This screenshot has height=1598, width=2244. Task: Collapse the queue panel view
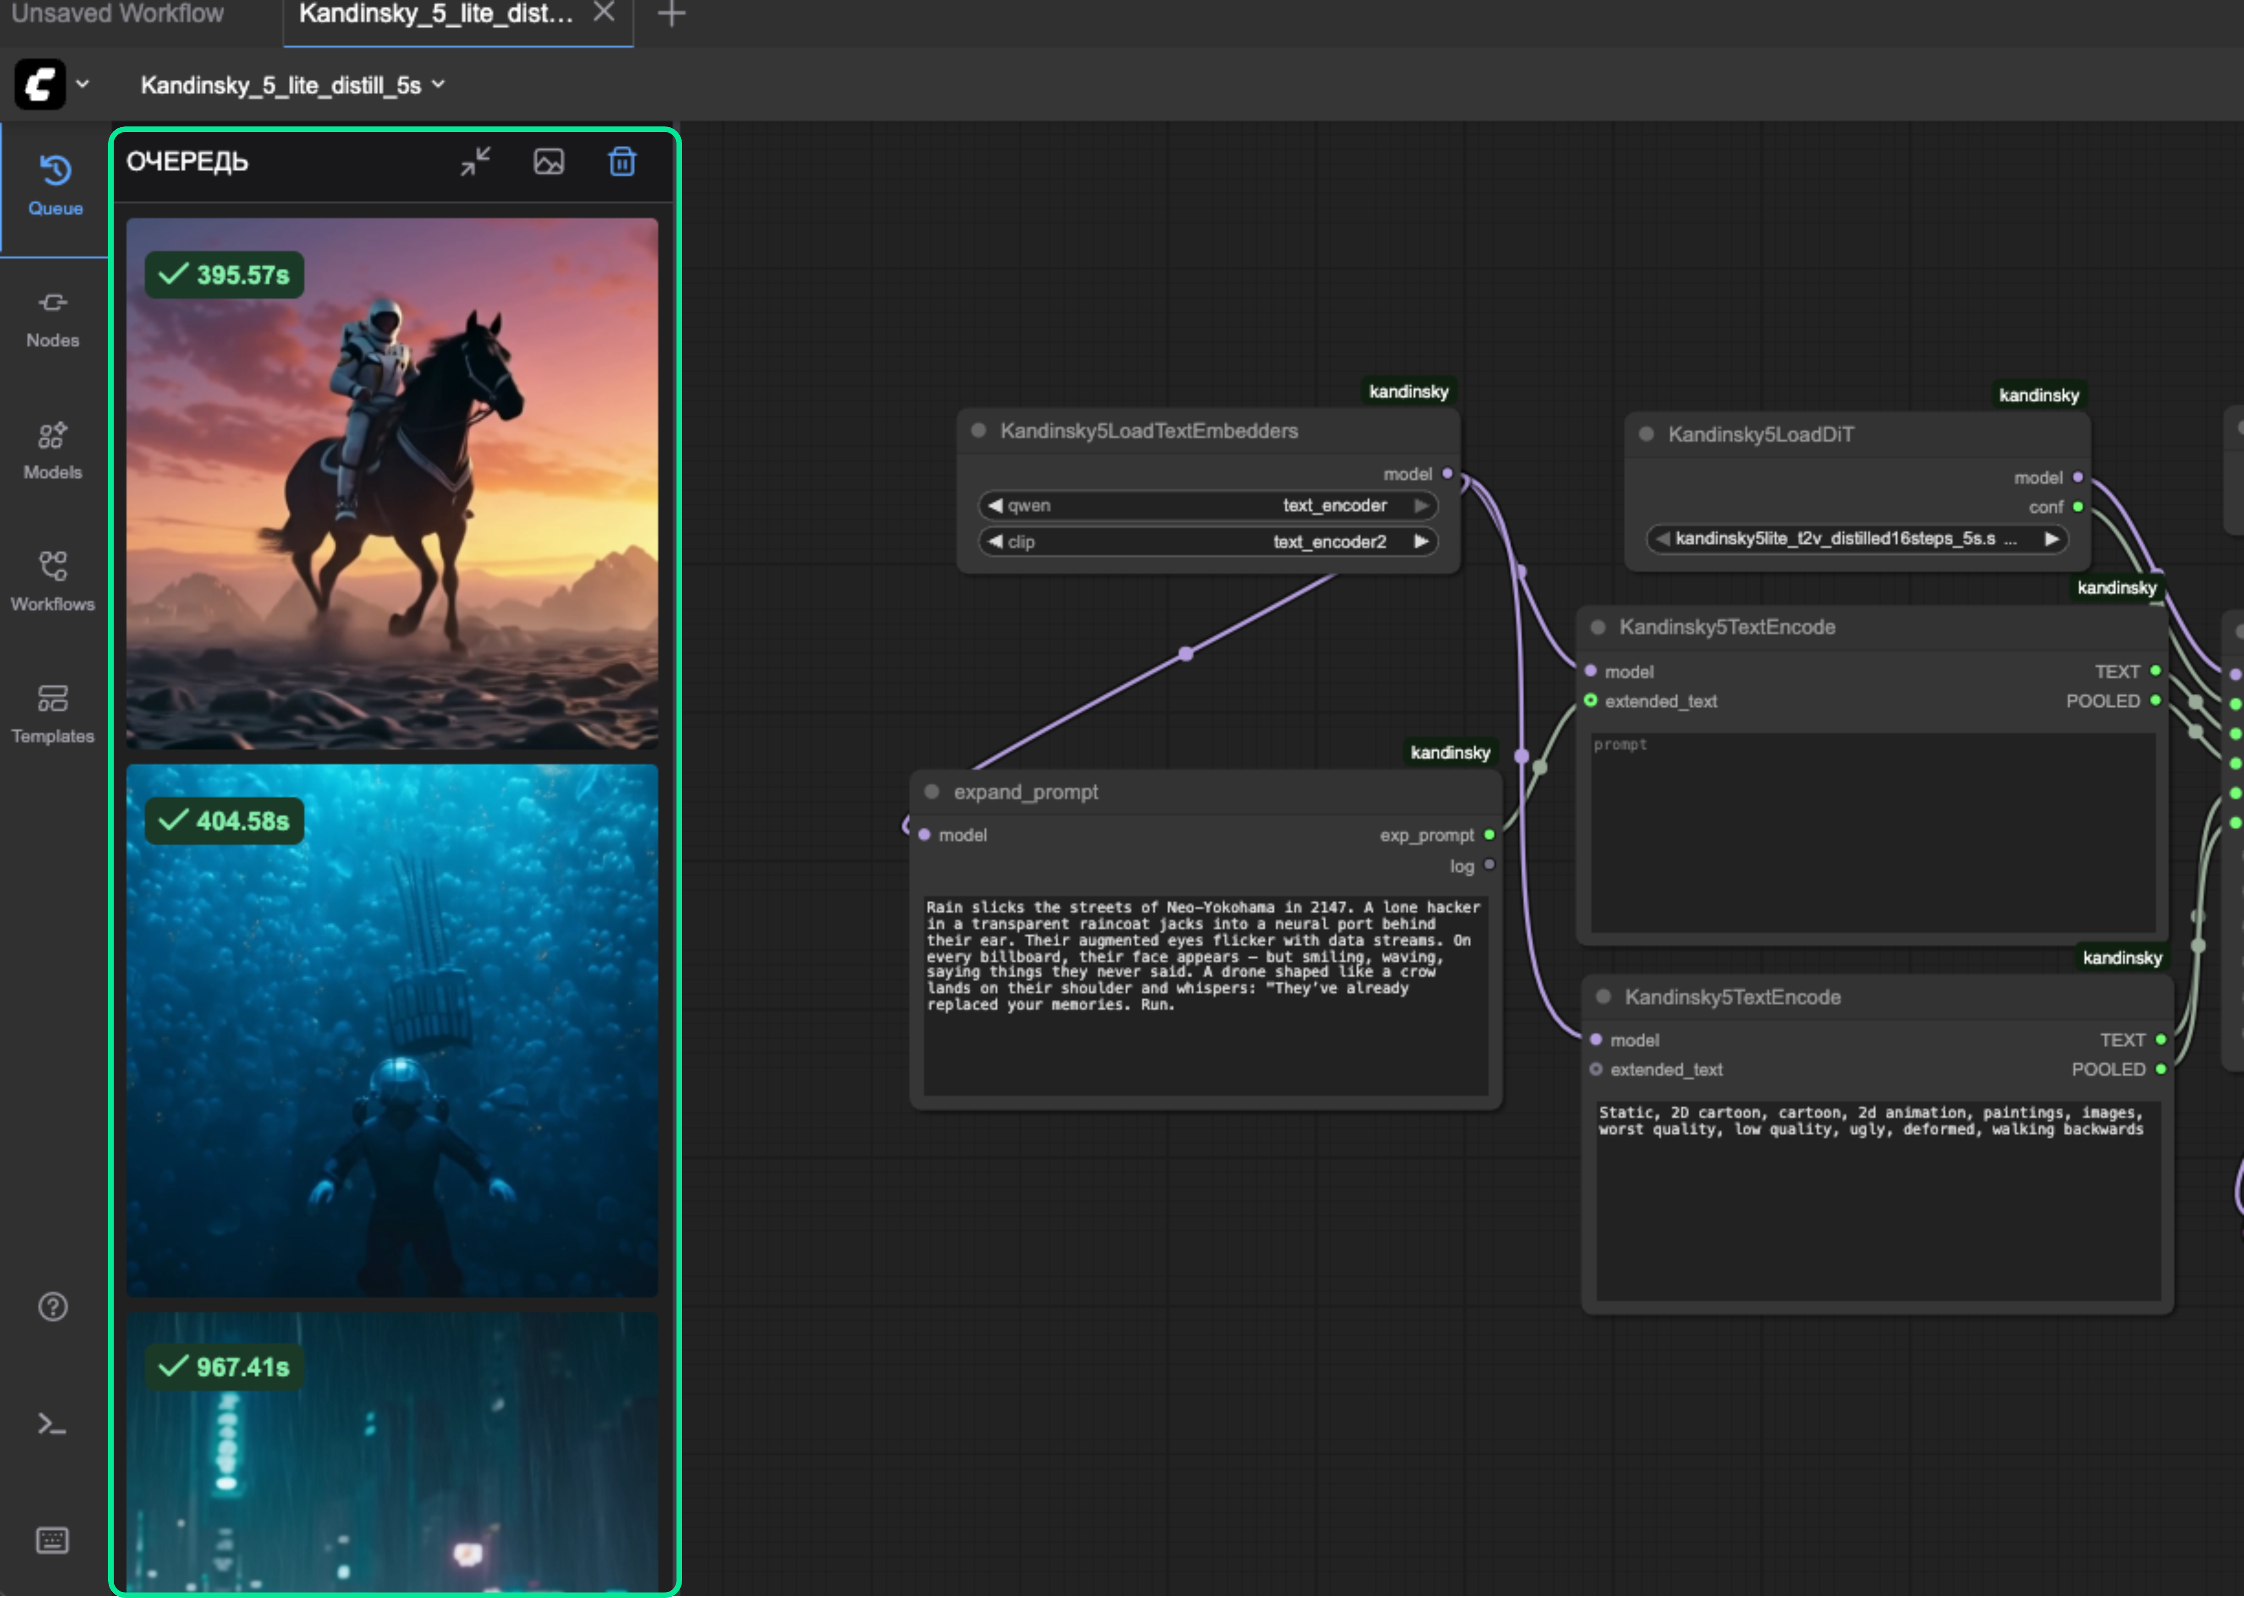tap(475, 161)
